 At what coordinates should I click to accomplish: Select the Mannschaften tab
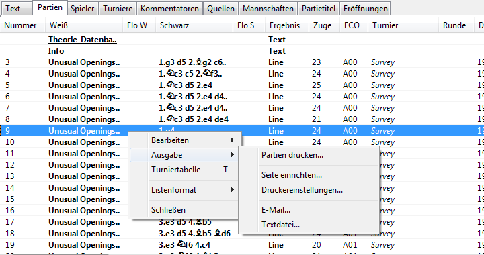tap(268, 9)
